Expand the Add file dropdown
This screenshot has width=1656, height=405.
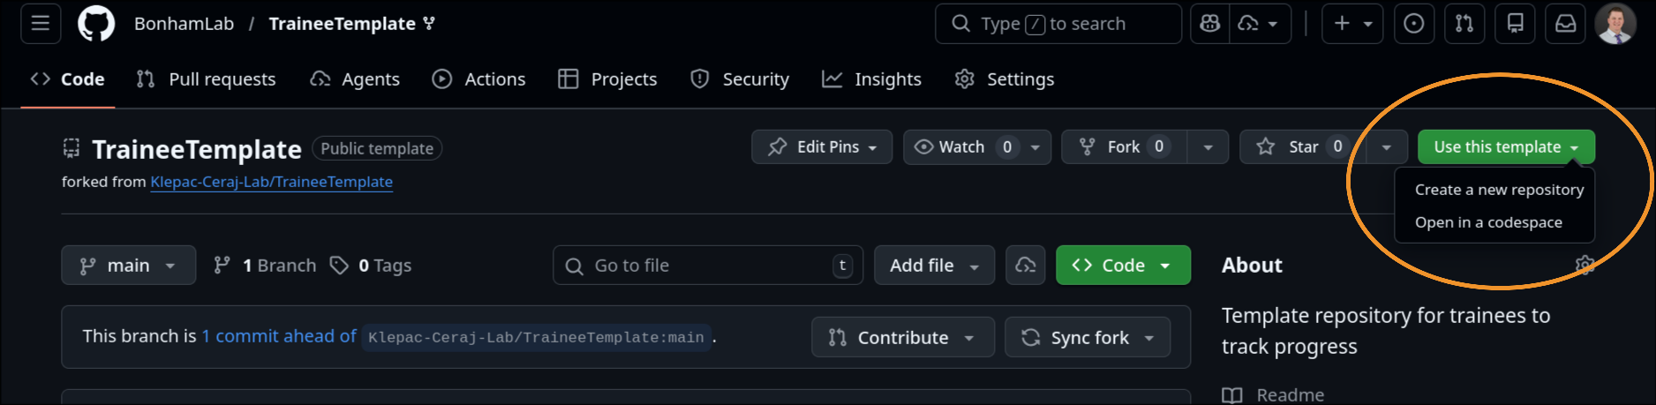(934, 266)
